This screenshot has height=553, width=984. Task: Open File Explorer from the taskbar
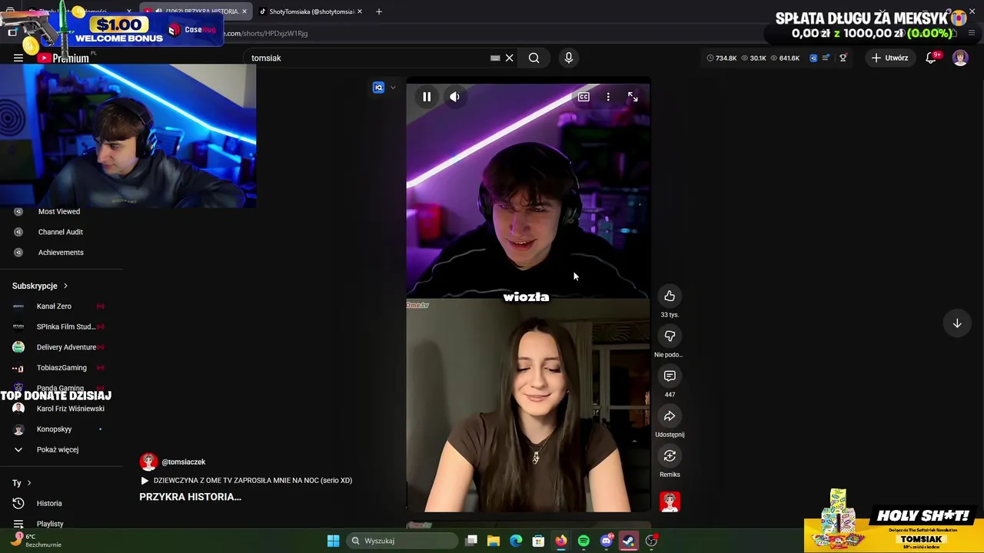coord(494,541)
